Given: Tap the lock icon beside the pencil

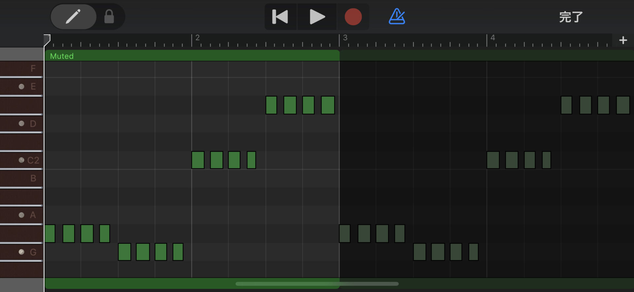Looking at the screenshot, I should coord(109,16).
